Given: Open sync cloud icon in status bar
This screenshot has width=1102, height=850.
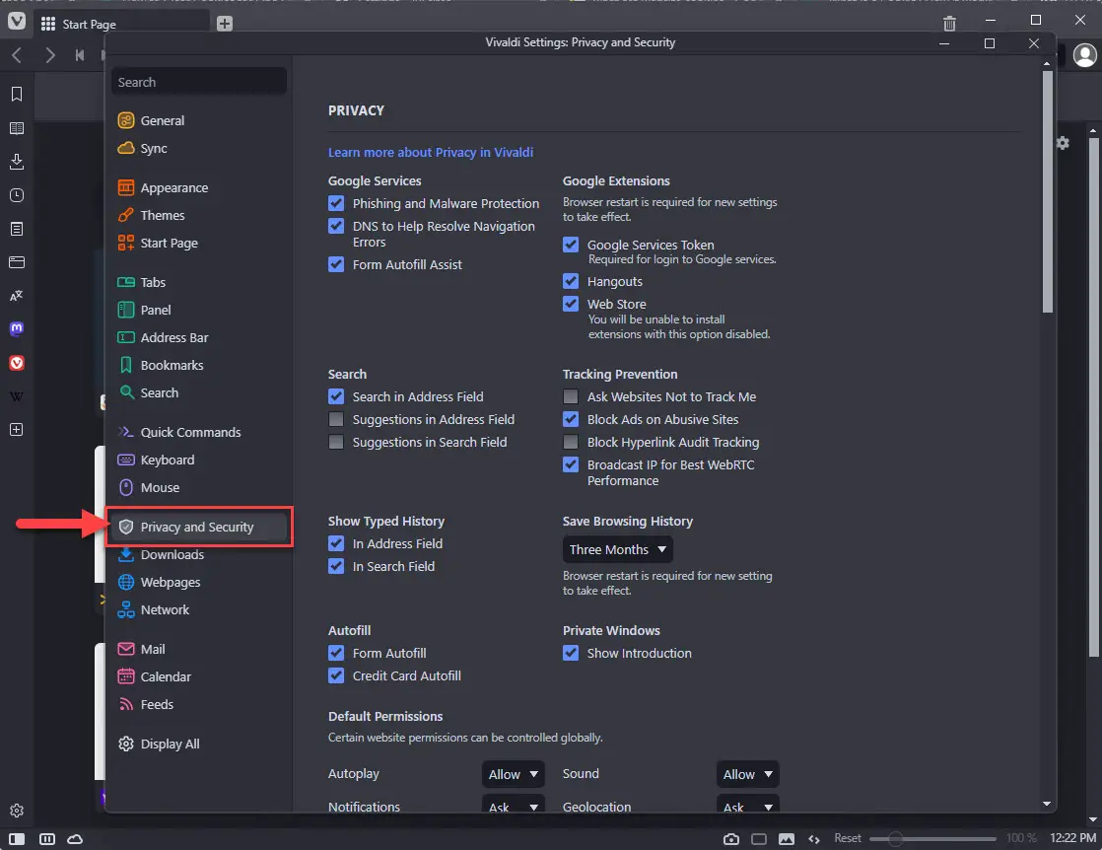Looking at the screenshot, I should (x=75, y=839).
